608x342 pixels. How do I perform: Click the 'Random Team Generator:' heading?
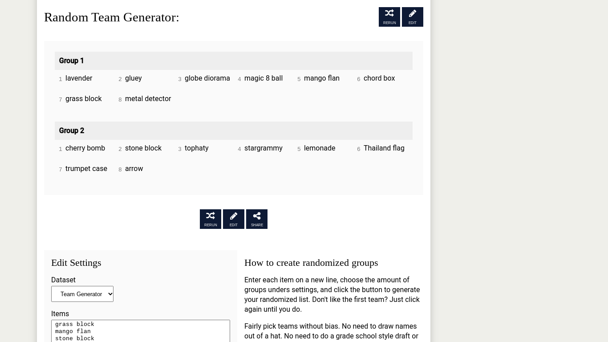112,17
